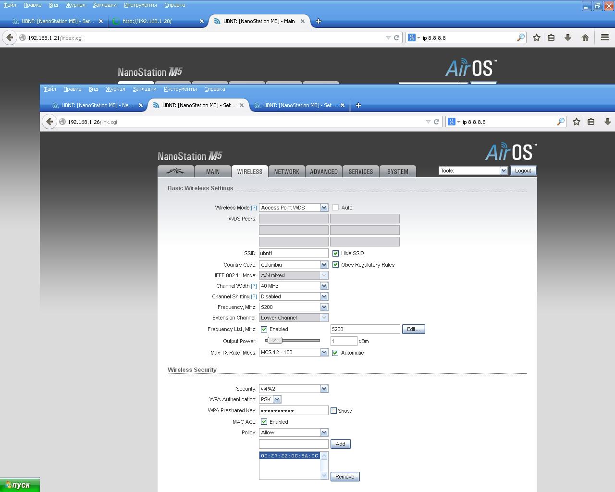Screen dimensions: 615x492
Task: Toggle Hide SSID checkbox
Action: click(335, 253)
